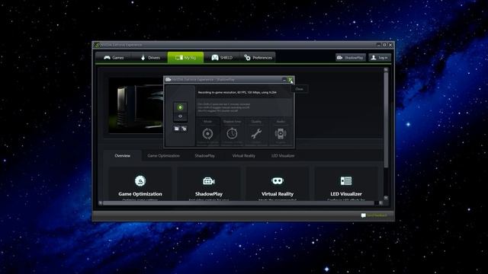The height and width of the screenshot is (274, 488).
Task: Click the LED Visualizer card title
Action: [x=346, y=194]
